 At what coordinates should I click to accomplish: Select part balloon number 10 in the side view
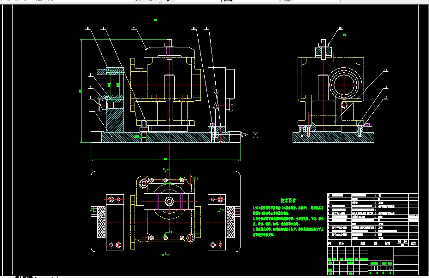pyautogui.click(x=386, y=98)
